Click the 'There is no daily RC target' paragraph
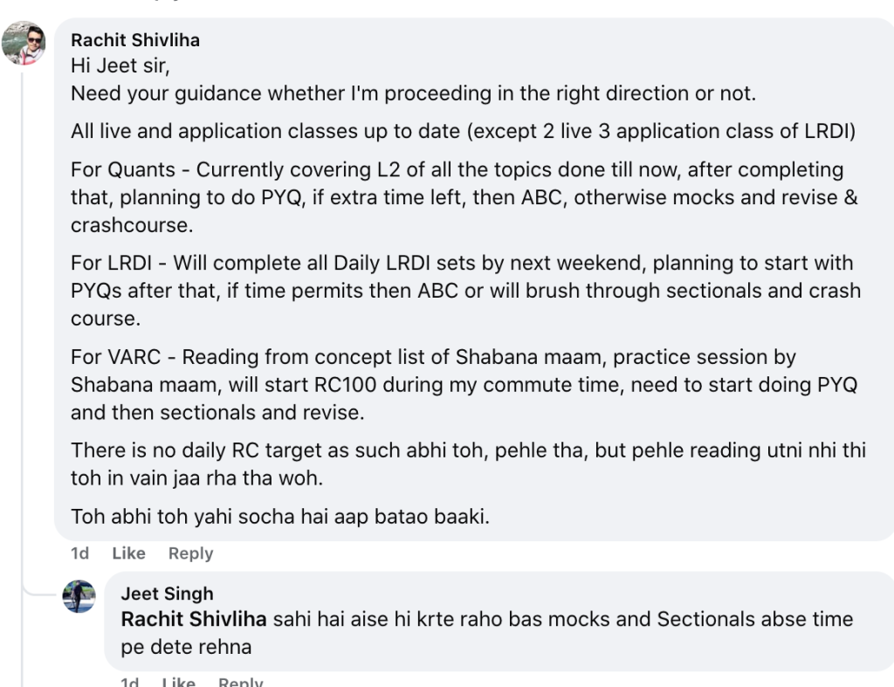Screen dimensions: 894x687 (468, 464)
